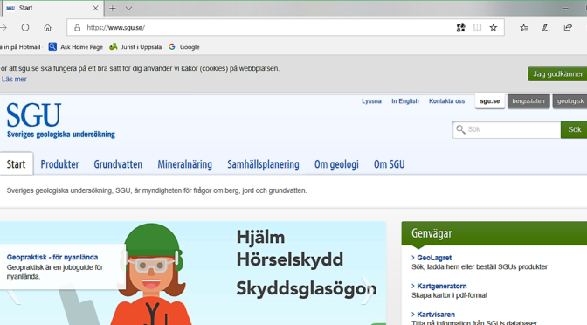Viewport: 587px width, 325px height.
Task: Advance carousel with the right arrow
Action: 368,290
